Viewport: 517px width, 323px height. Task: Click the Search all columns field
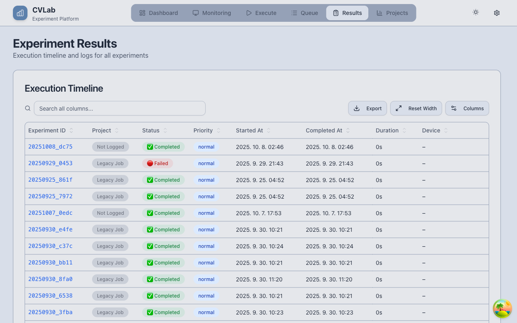tap(120, 108)
